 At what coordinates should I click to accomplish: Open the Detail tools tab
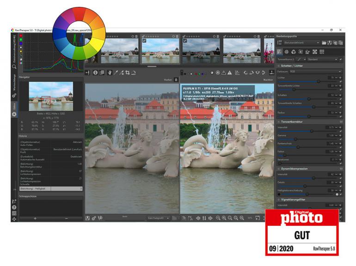(287, 52)
